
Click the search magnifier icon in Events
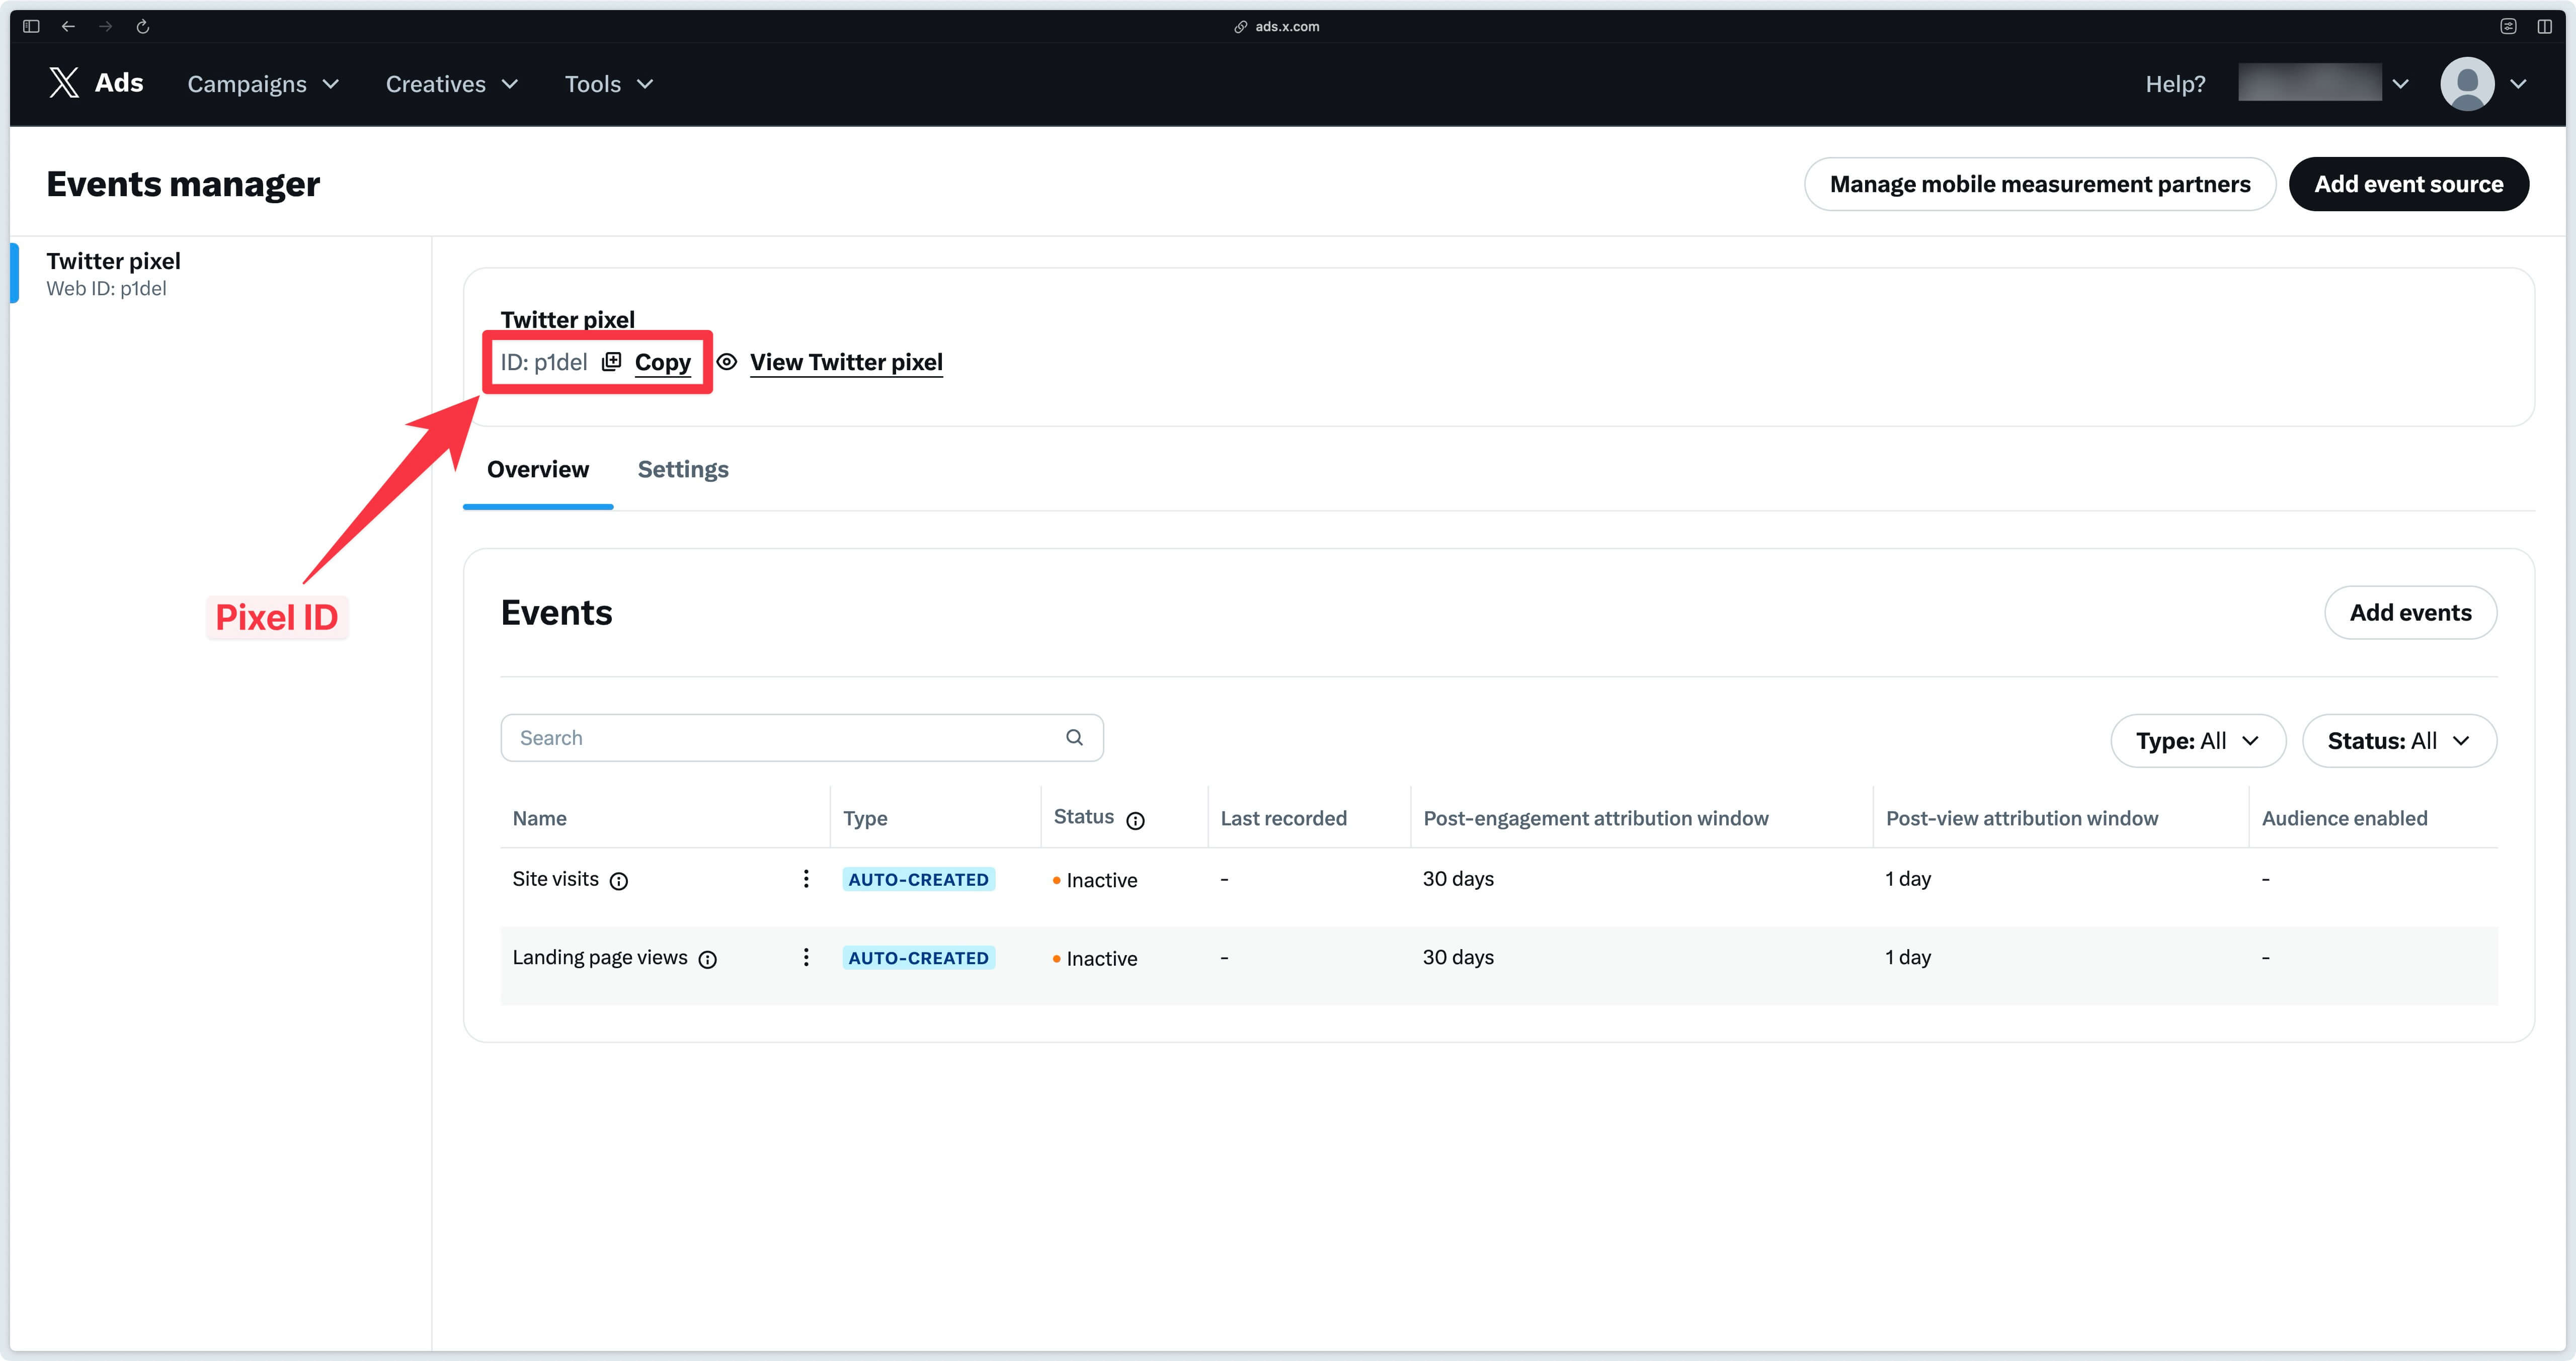click(1074, 738)
